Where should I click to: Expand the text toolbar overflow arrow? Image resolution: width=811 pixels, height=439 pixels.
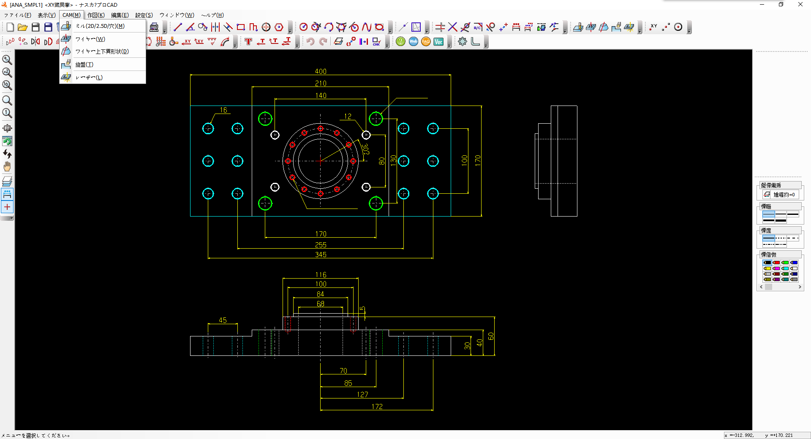click(297, 42)
